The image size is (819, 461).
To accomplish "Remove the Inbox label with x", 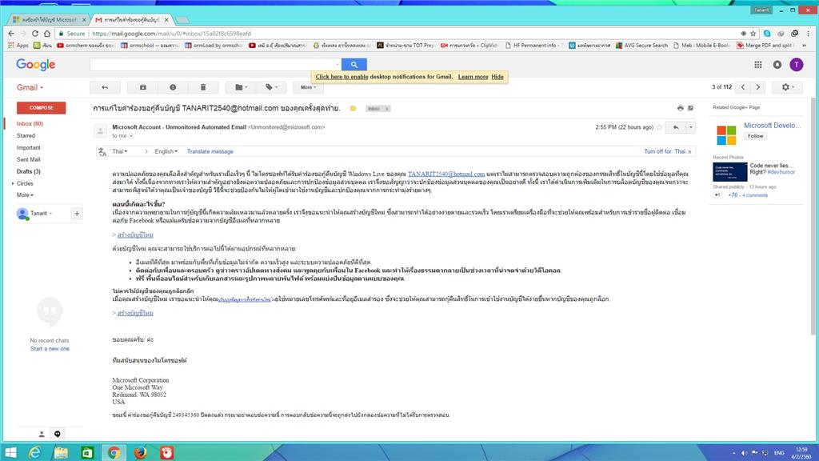I will coord(387,109).
